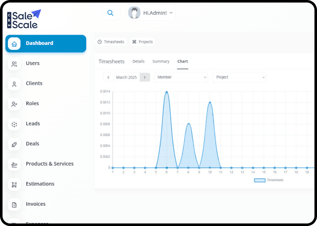Click the Products & Services icon
The height and width of the screenshot is (226, 317).
14,164
